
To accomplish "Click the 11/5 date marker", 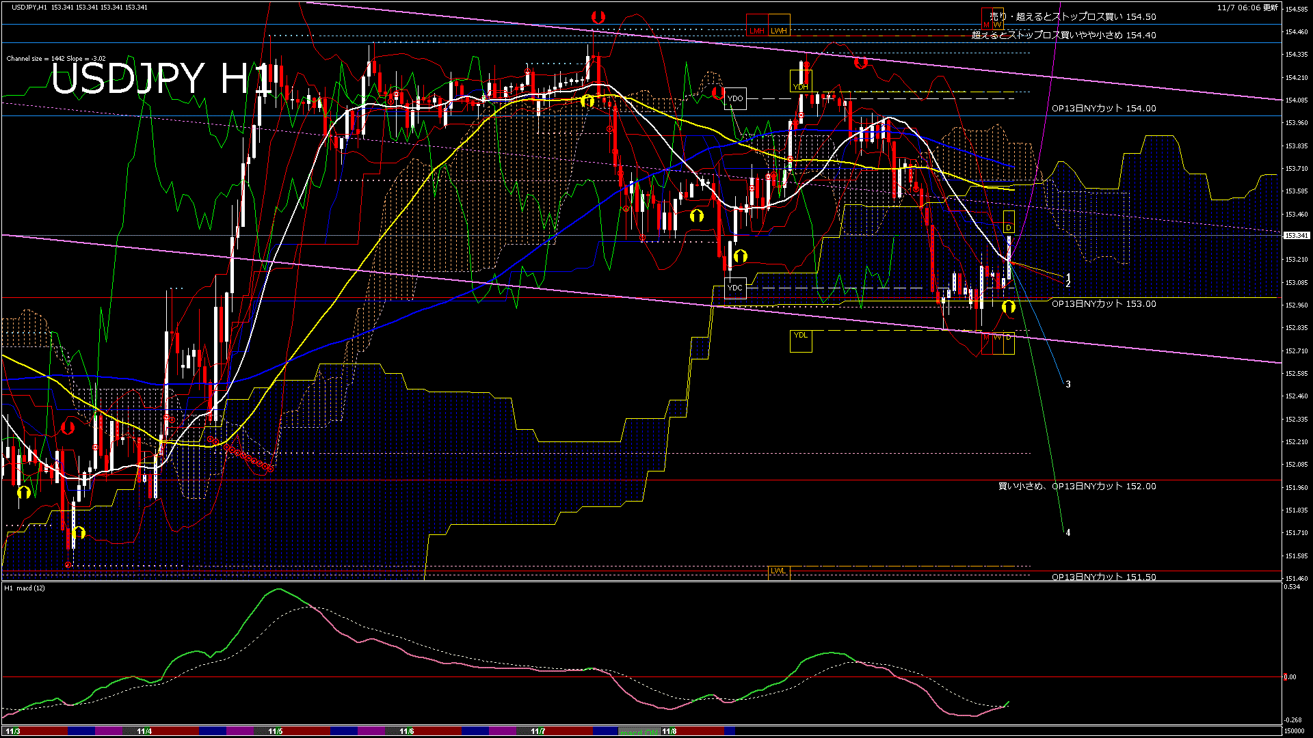I will point(275,731).
